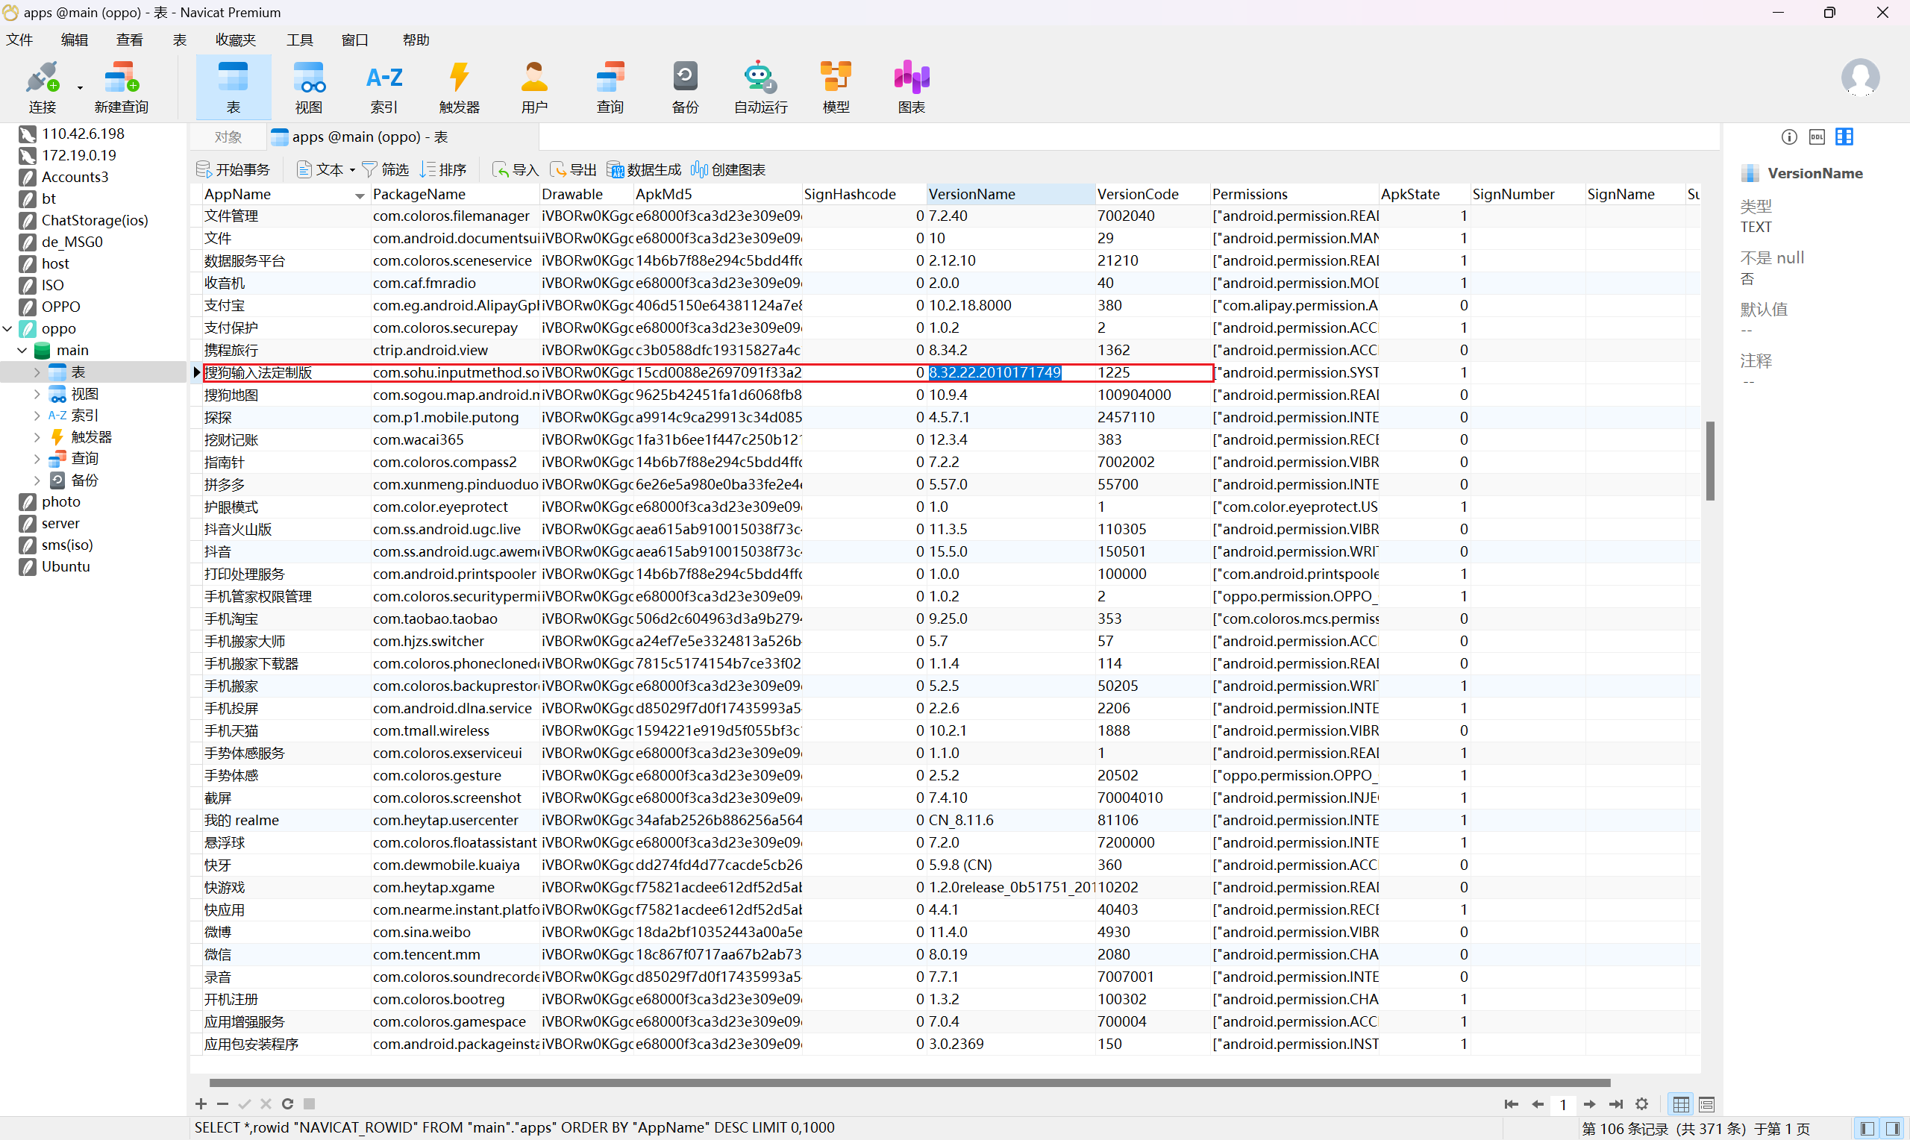Viewport: 1910px width, 1140px height.
Task: Click the vertical scrollbar thumb
Action: (x=1710, y=461)
